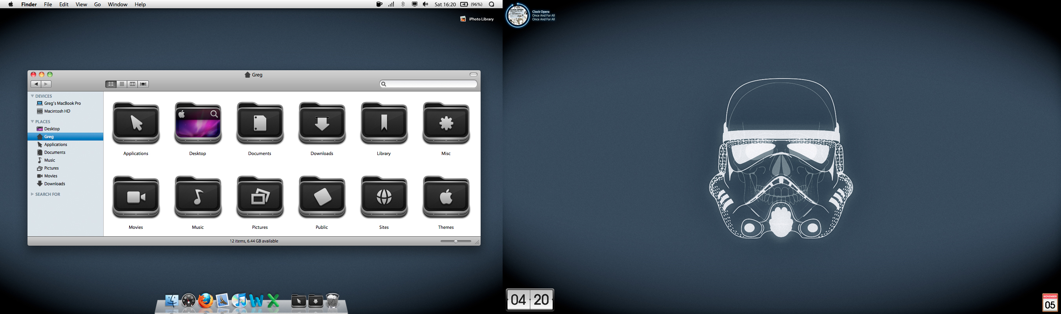Open the Finder menu
Screen dimensions: 1061x314
tap(29, 4)
